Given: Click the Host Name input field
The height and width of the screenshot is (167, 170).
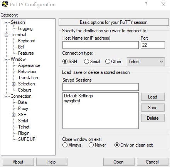Looking at the screenshot, I should pyautogui.click(x=101, y=45).
